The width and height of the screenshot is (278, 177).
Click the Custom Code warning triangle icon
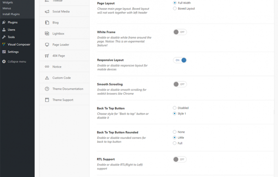click(47, 78)
